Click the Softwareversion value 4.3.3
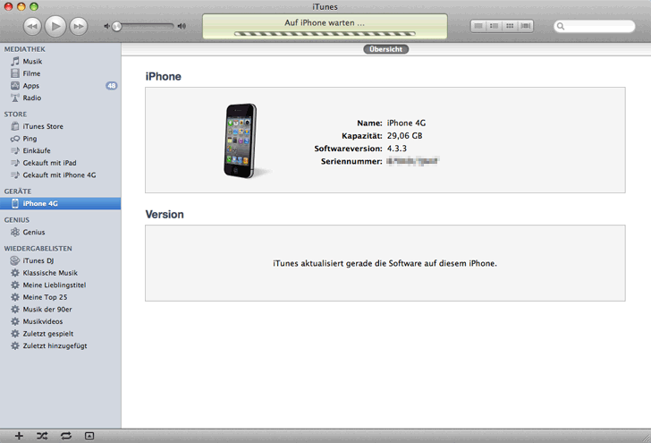This screenshot has width=651, height=443. tap(396, 149)
